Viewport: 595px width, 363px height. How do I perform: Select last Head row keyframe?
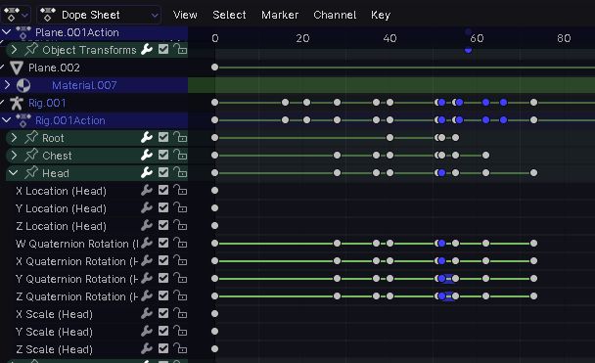534,172
